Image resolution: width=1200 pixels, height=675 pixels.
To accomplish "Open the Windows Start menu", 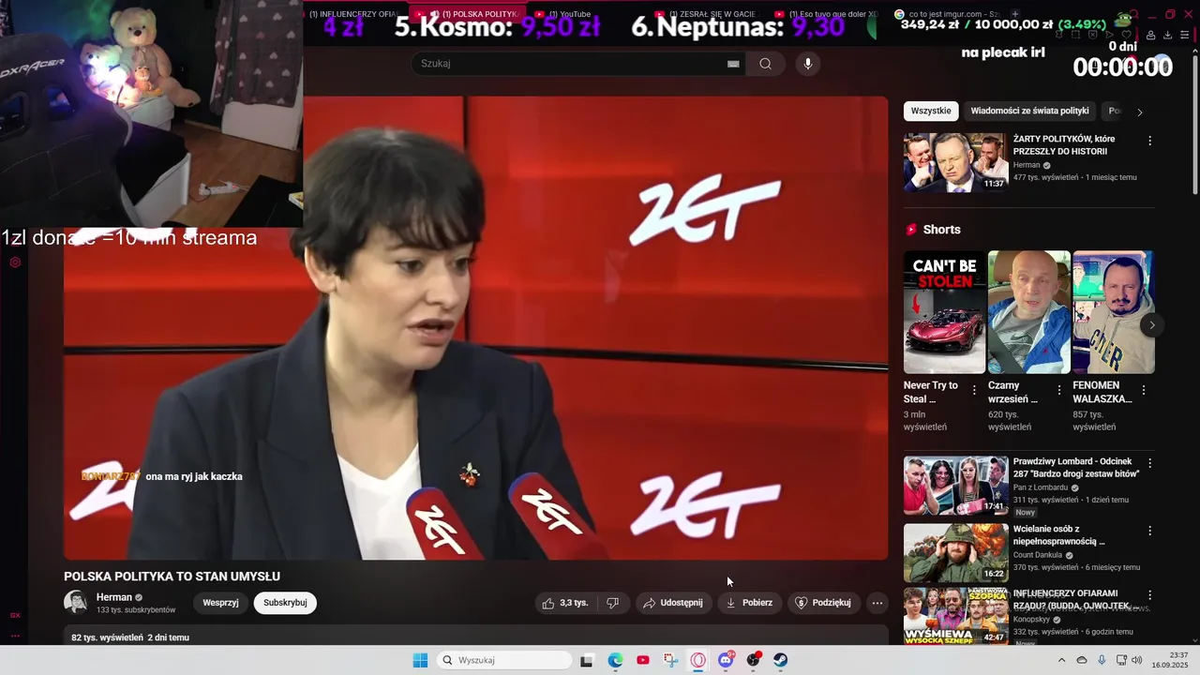I will click(x=420, y=660).
